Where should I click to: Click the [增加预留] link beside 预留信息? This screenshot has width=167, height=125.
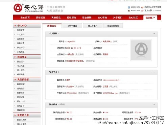coord(91,61)
